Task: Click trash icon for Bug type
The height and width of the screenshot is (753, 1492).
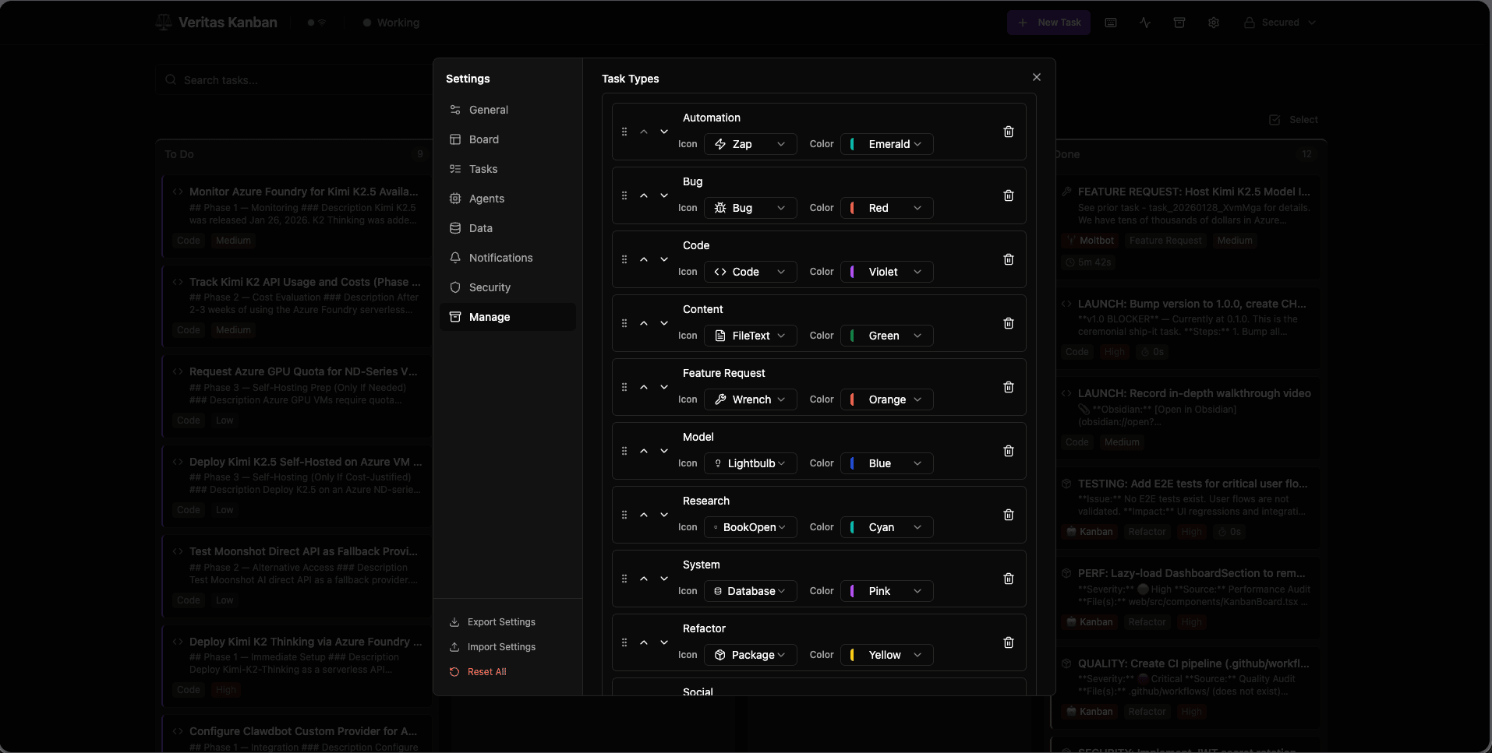Action: point(1008,195)
